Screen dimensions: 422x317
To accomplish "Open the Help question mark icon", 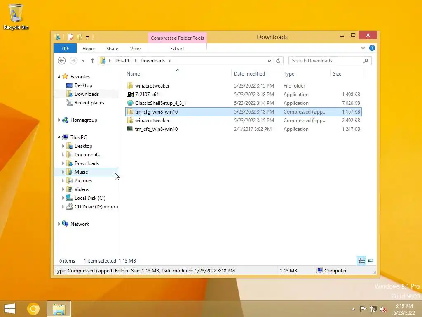I will click(x=372, y=48).
